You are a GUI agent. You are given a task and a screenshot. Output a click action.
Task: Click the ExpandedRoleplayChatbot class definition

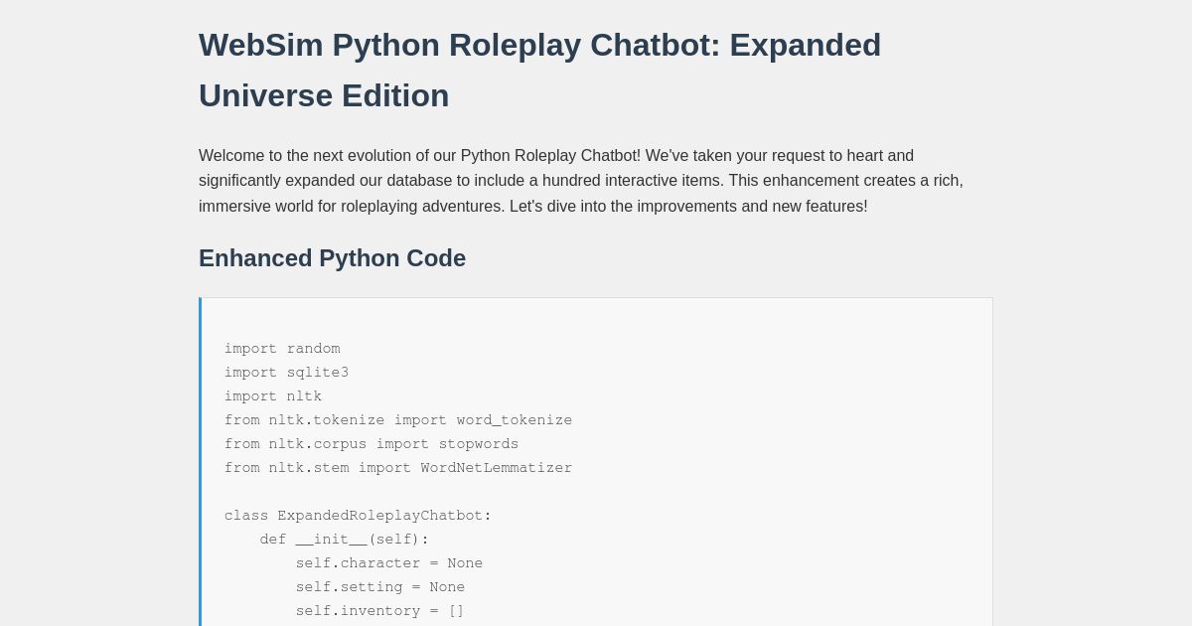click(358, 516)
